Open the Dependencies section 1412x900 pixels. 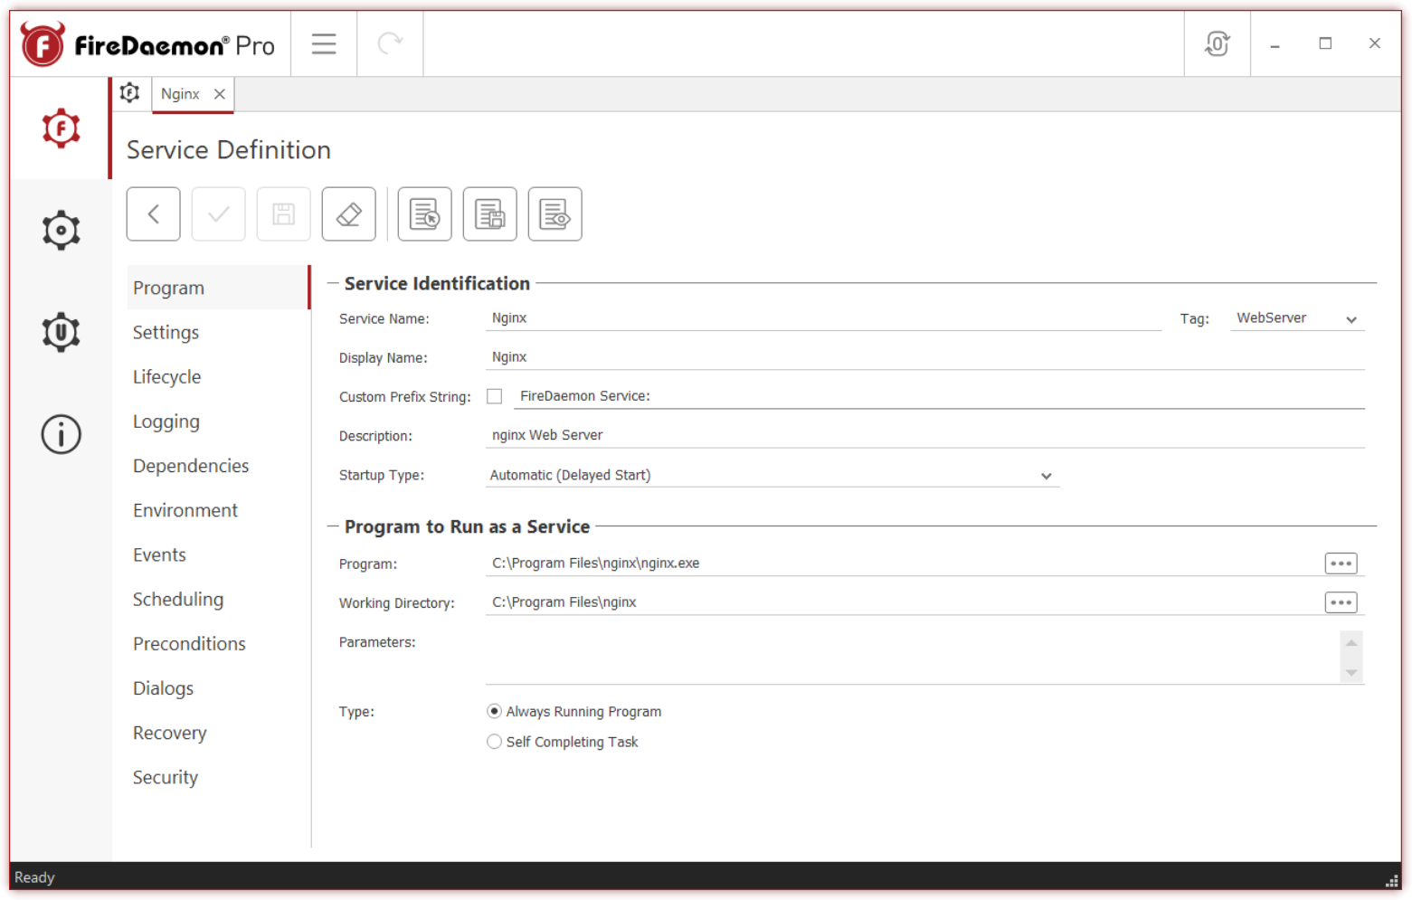(217, 466)
